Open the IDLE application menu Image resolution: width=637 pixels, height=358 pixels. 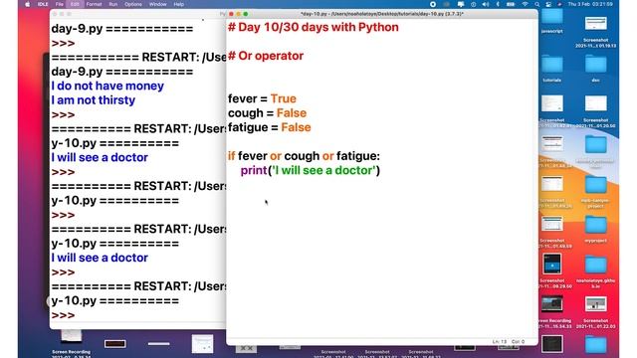[43, 4]
